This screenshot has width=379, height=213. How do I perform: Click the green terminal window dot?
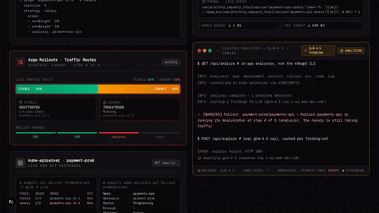pos(210,51)
